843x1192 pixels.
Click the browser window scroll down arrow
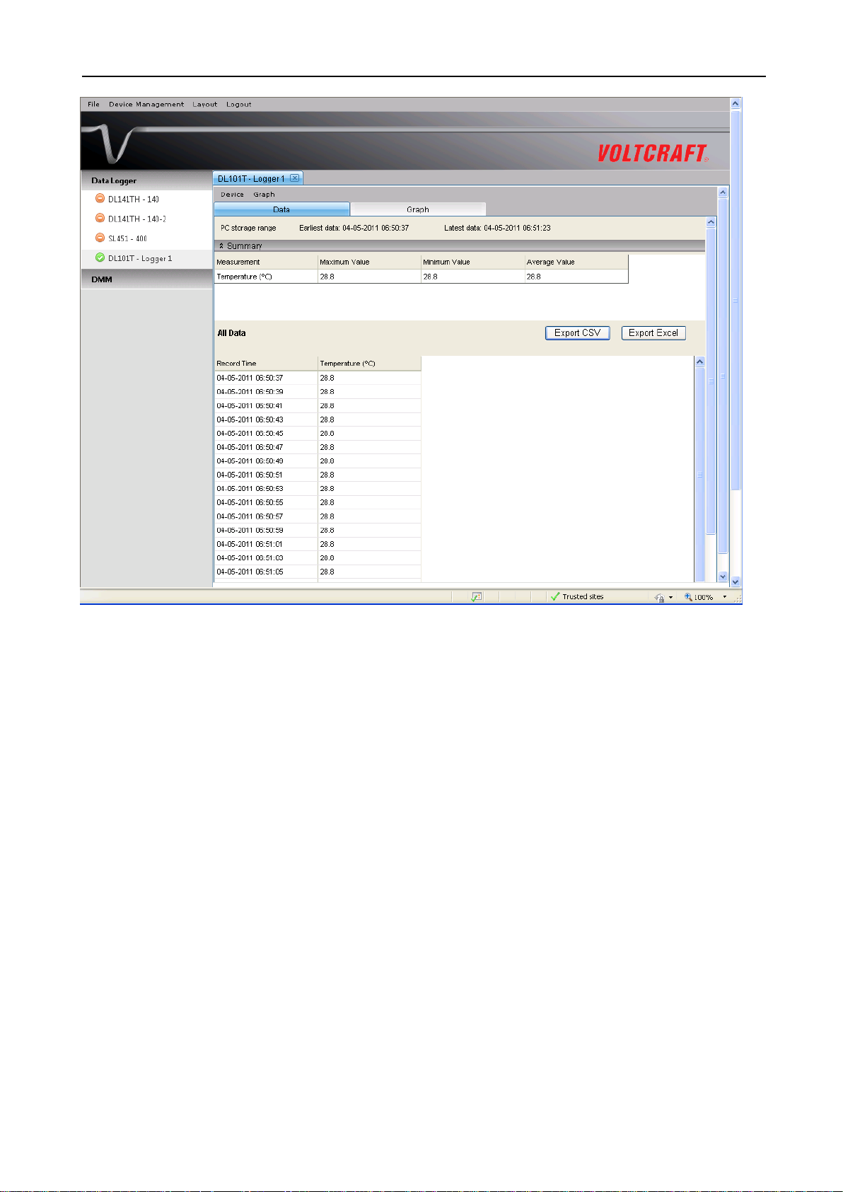pyautogui.click(x=736, y=581)
